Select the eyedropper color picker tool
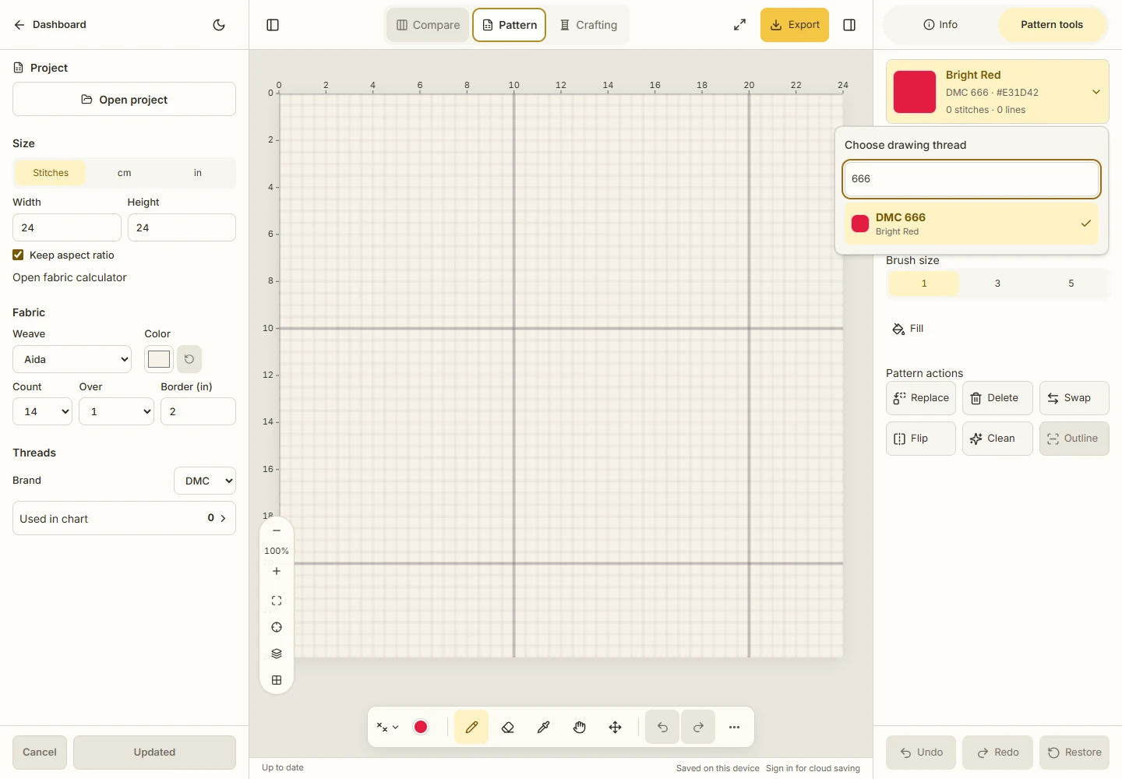The height and width of the screenshot is (779, 1122). click(544, 727)
